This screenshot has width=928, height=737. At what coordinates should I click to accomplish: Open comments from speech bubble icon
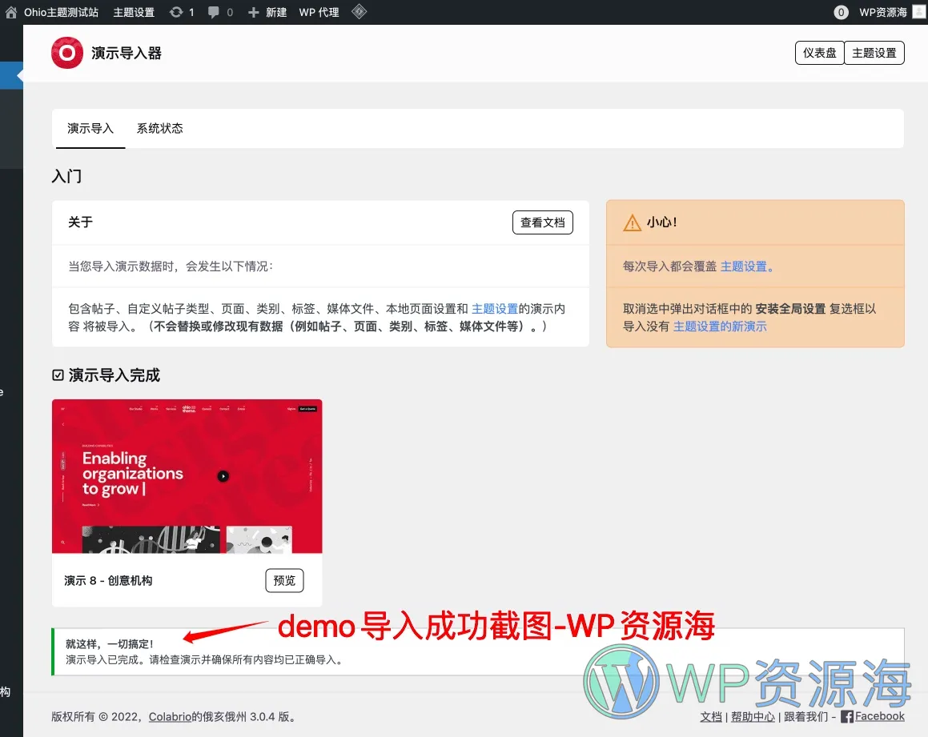tap(214, 12)
